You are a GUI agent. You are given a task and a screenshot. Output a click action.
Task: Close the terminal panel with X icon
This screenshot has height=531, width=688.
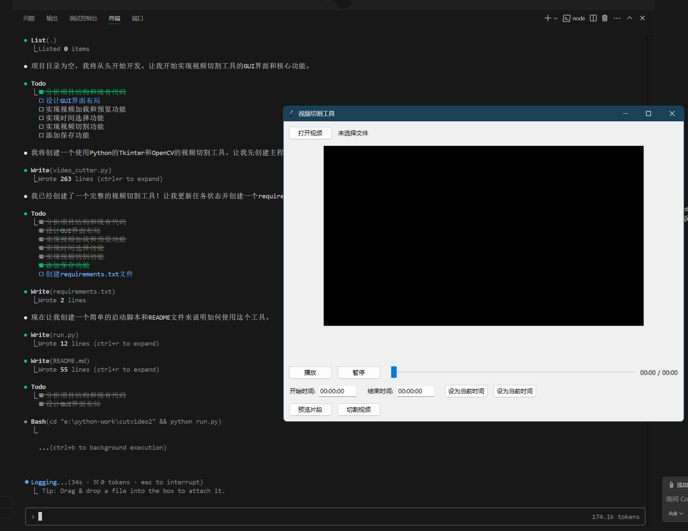(x=642, y=18)
